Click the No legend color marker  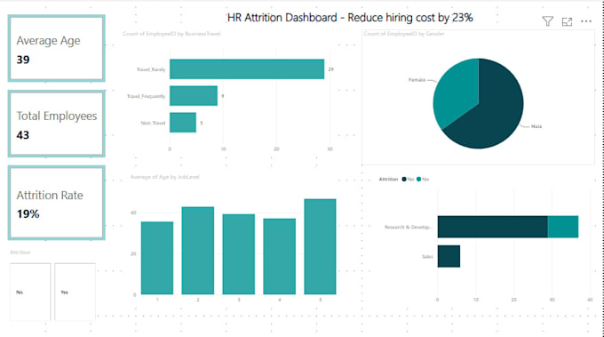tap(404, 179)
